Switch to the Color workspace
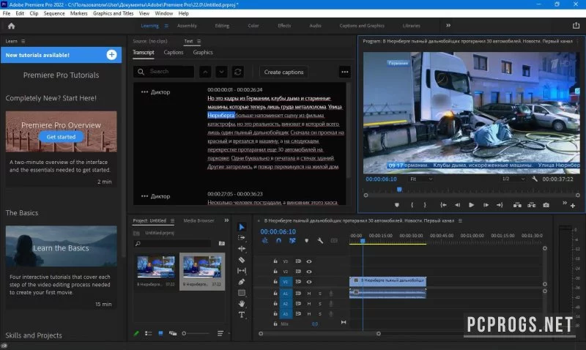 pos(253,26)
